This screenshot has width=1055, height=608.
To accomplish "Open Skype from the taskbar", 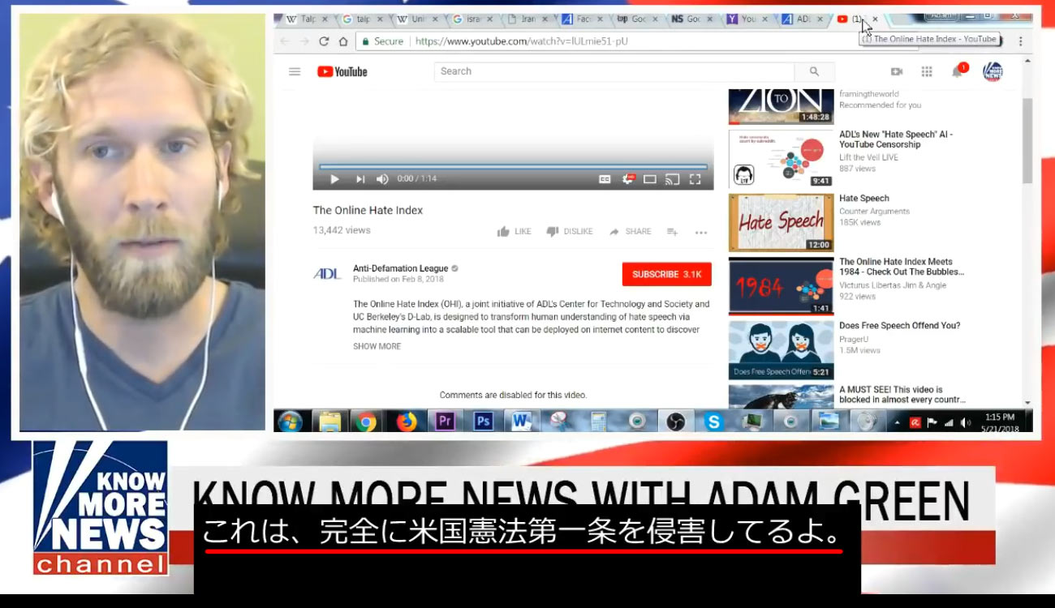I will click(713, 422).
